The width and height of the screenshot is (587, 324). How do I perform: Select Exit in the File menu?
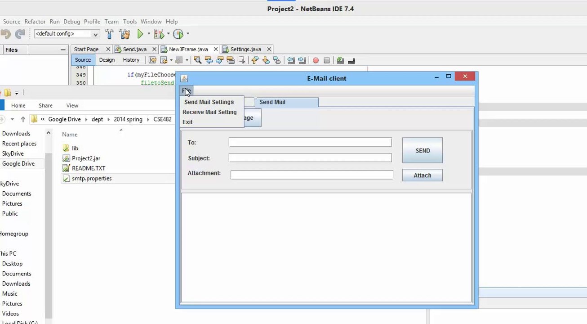click(187, 122)
